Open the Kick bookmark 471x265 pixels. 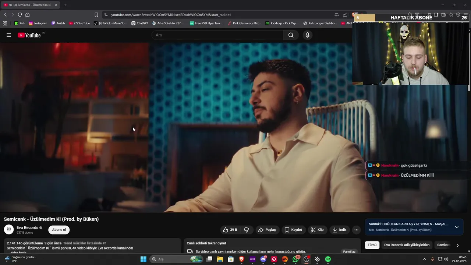pos(20,23)
